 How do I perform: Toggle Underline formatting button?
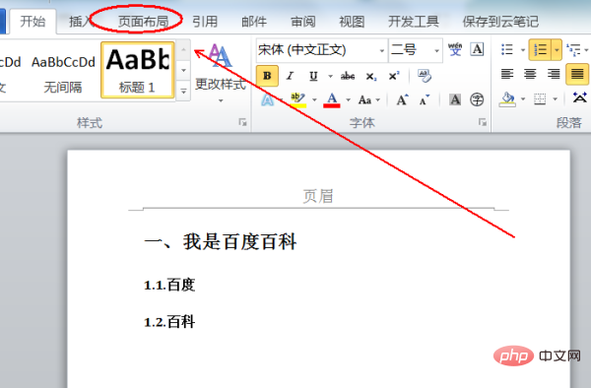pyautogui.click(x=313, y=76)
